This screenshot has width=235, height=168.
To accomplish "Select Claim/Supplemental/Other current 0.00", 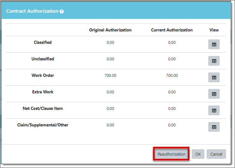I will point(172,125).
